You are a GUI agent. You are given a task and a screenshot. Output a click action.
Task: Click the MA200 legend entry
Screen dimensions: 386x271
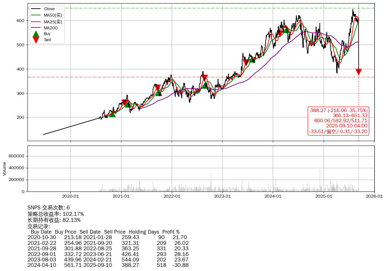tap(51, 28)
